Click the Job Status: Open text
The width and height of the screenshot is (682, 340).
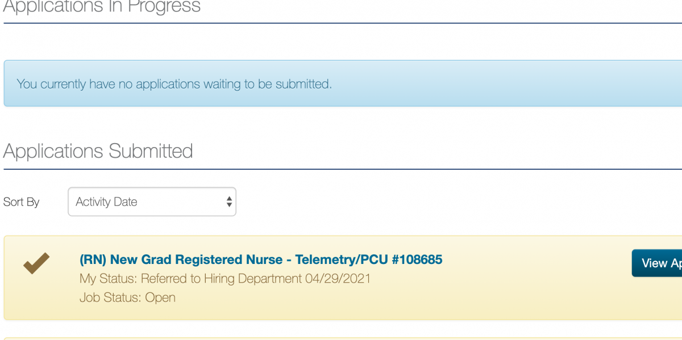coord(127,297)
